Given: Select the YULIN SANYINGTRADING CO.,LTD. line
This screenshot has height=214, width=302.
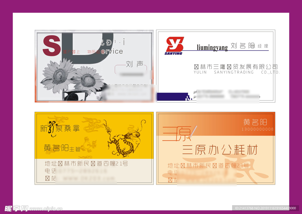Looking at the screenshot, I should coord(237,72).
